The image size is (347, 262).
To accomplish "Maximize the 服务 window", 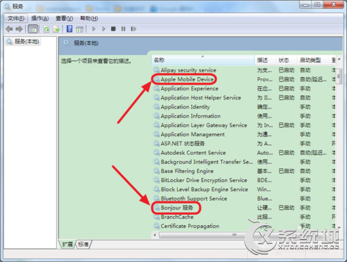I will click(317, 5).
